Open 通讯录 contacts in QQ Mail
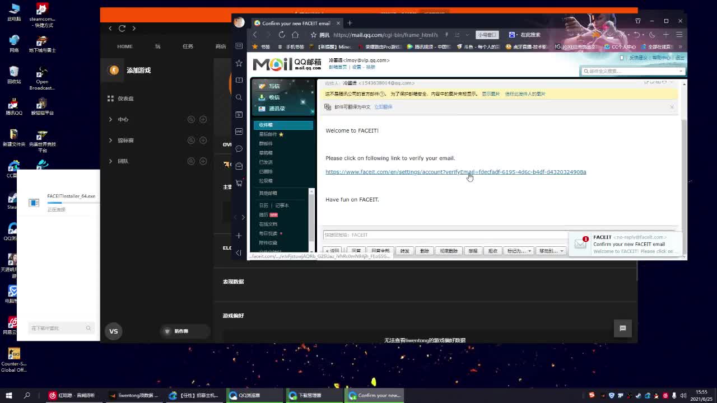Viewport: 717px width, 403px height. coord(276,109)
